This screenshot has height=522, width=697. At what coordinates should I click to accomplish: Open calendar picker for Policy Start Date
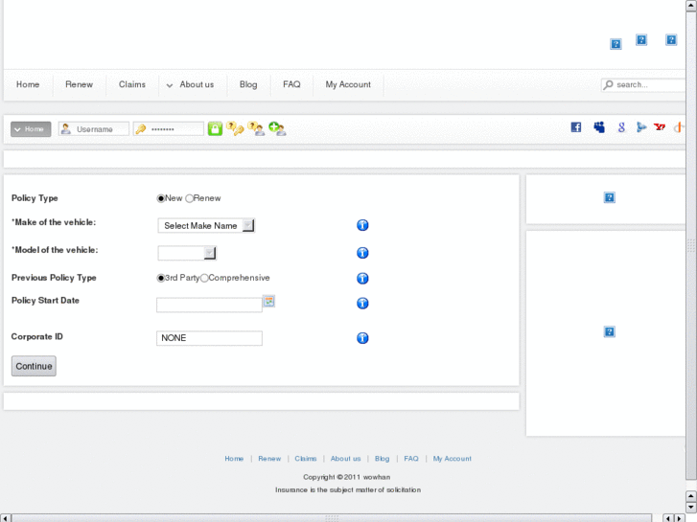(x=269, y=301)
